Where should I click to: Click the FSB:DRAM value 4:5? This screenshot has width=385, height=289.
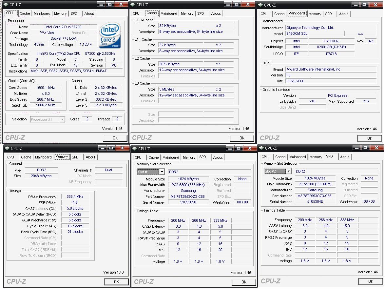pyautogui.click(x=75, y=203)
